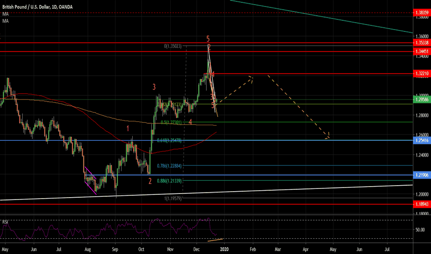Click the RSI indicator label
The width and height of the screenshot is (431, 254).
[5, 222]
